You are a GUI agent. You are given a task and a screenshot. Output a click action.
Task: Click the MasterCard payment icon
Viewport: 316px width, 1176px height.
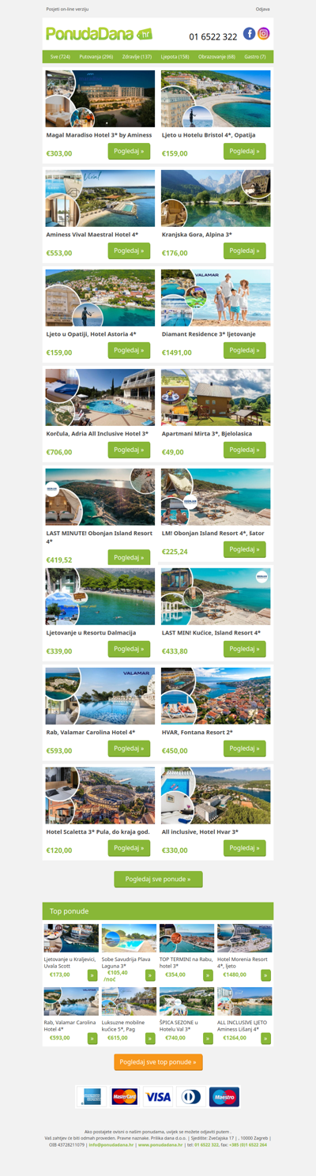125,1097
